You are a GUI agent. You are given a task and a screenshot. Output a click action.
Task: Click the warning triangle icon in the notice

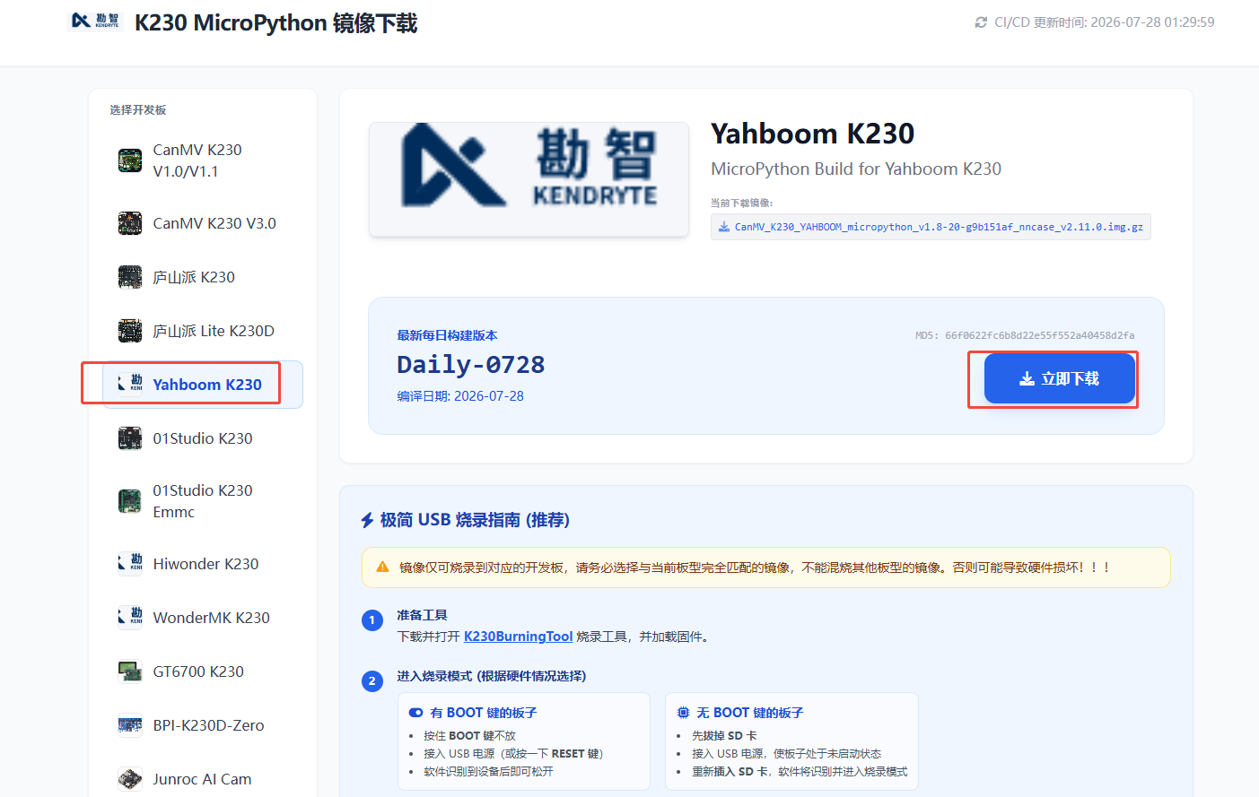382,567
